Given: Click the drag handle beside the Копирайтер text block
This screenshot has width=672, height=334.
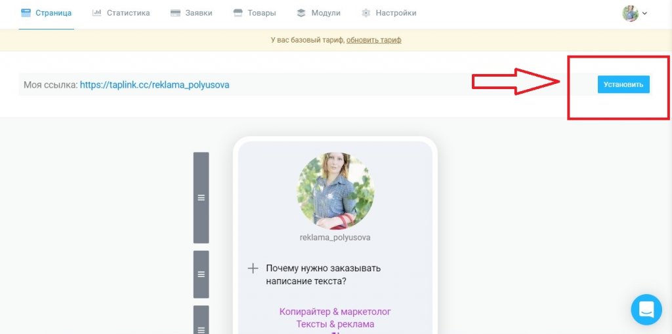Looking at the screenshot, I should pos(201,320).
